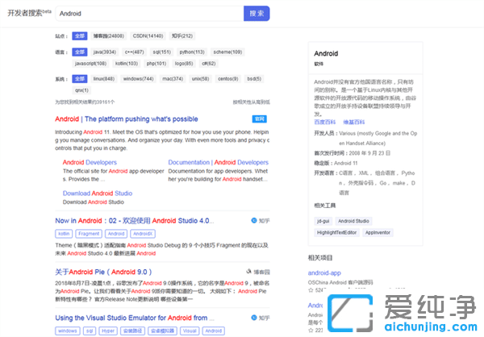The width and height of the screenshot is (484, 337).
Task: Filter results by java(3934) language
Action: coord(104,52)
